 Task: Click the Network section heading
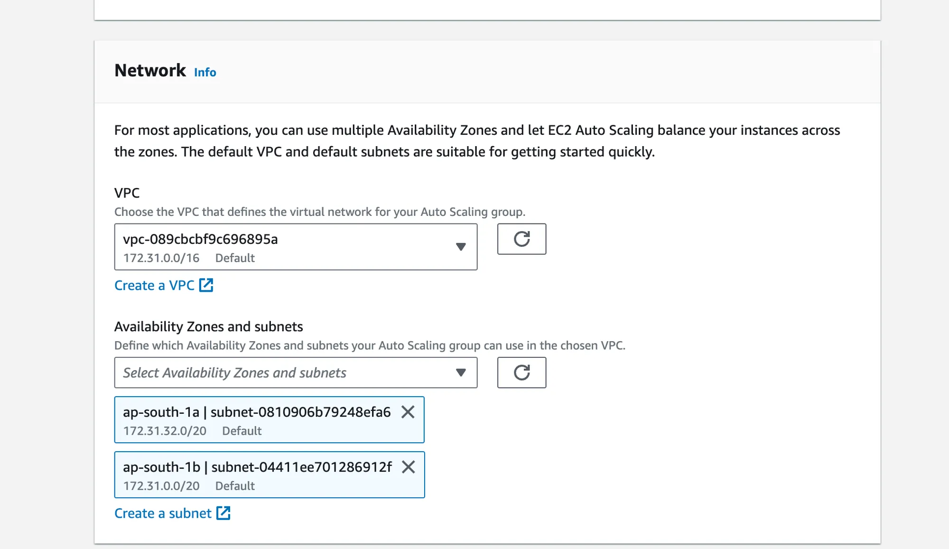[150, 71]
